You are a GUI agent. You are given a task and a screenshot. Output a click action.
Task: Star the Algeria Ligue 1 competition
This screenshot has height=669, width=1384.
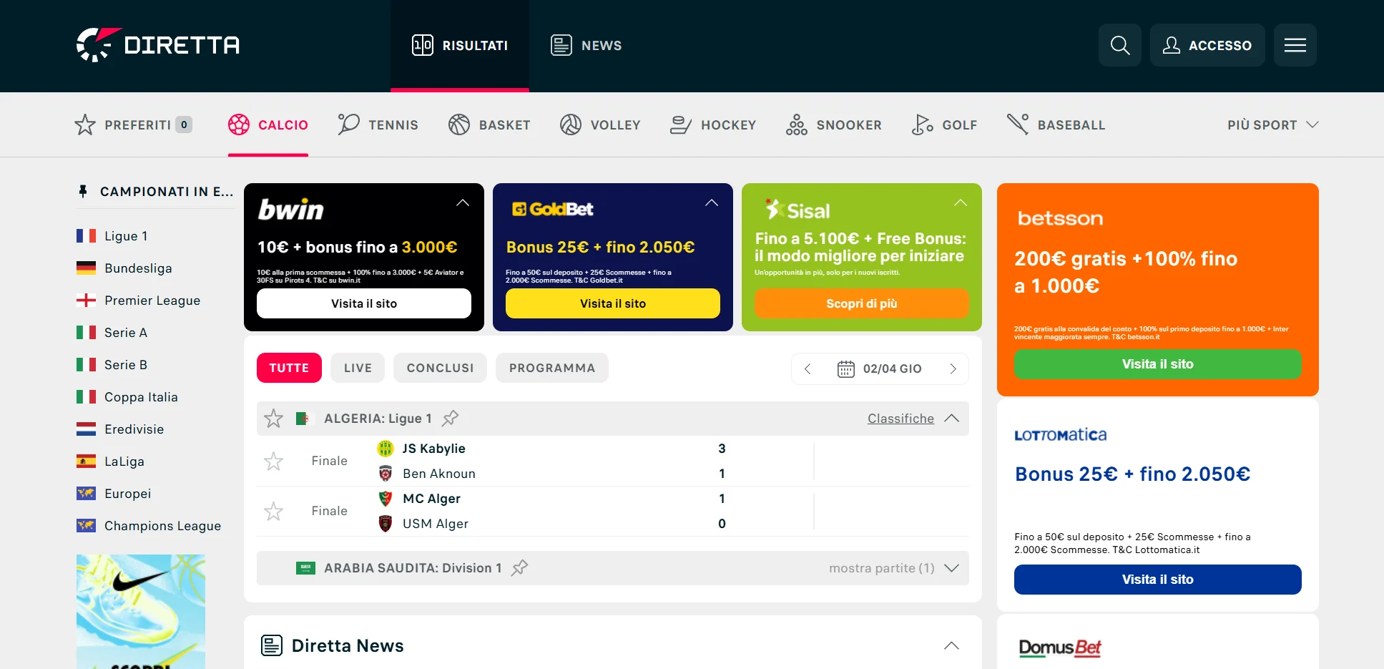point(273,419)
